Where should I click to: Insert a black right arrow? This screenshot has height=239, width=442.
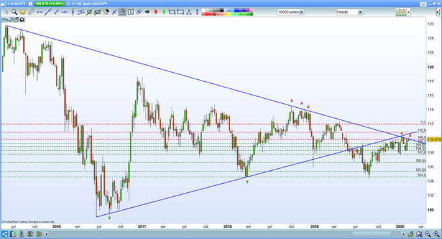click(147, 12)
